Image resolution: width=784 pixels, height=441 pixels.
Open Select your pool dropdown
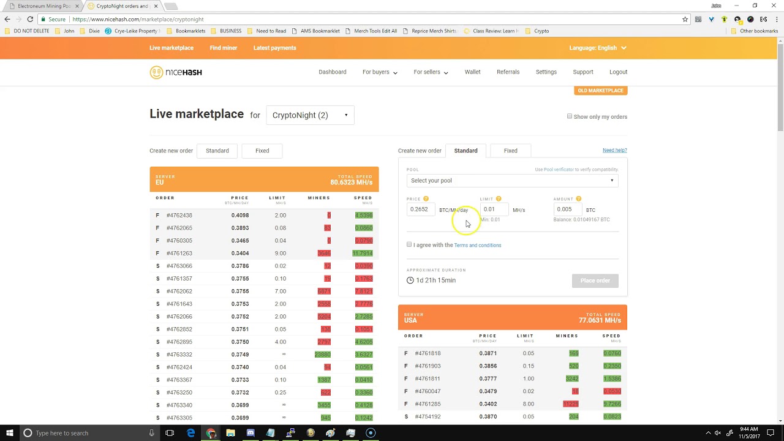click(x=512, y=181)
